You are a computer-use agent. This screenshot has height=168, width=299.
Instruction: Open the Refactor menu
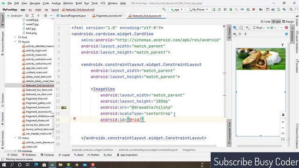tap(68, 3)
